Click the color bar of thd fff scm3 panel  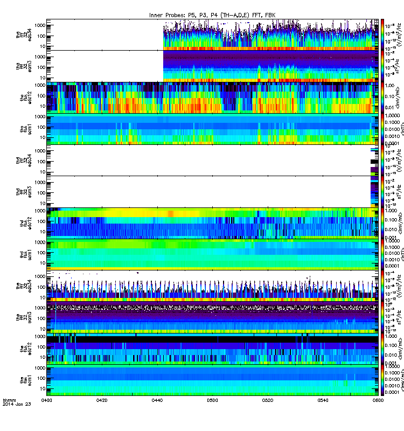pyautogui.click(x=382, y=192)
